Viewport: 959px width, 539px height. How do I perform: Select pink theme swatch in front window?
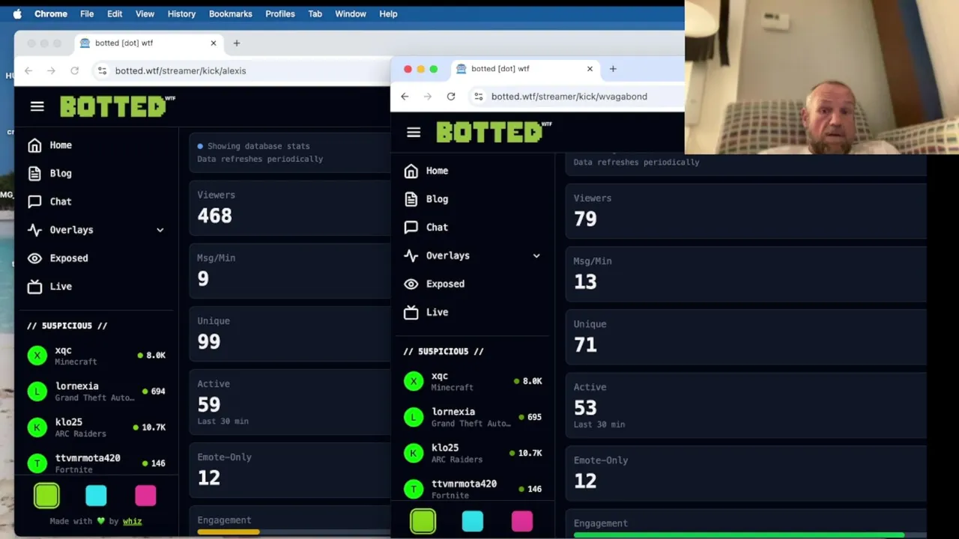(x=522, y=521)
